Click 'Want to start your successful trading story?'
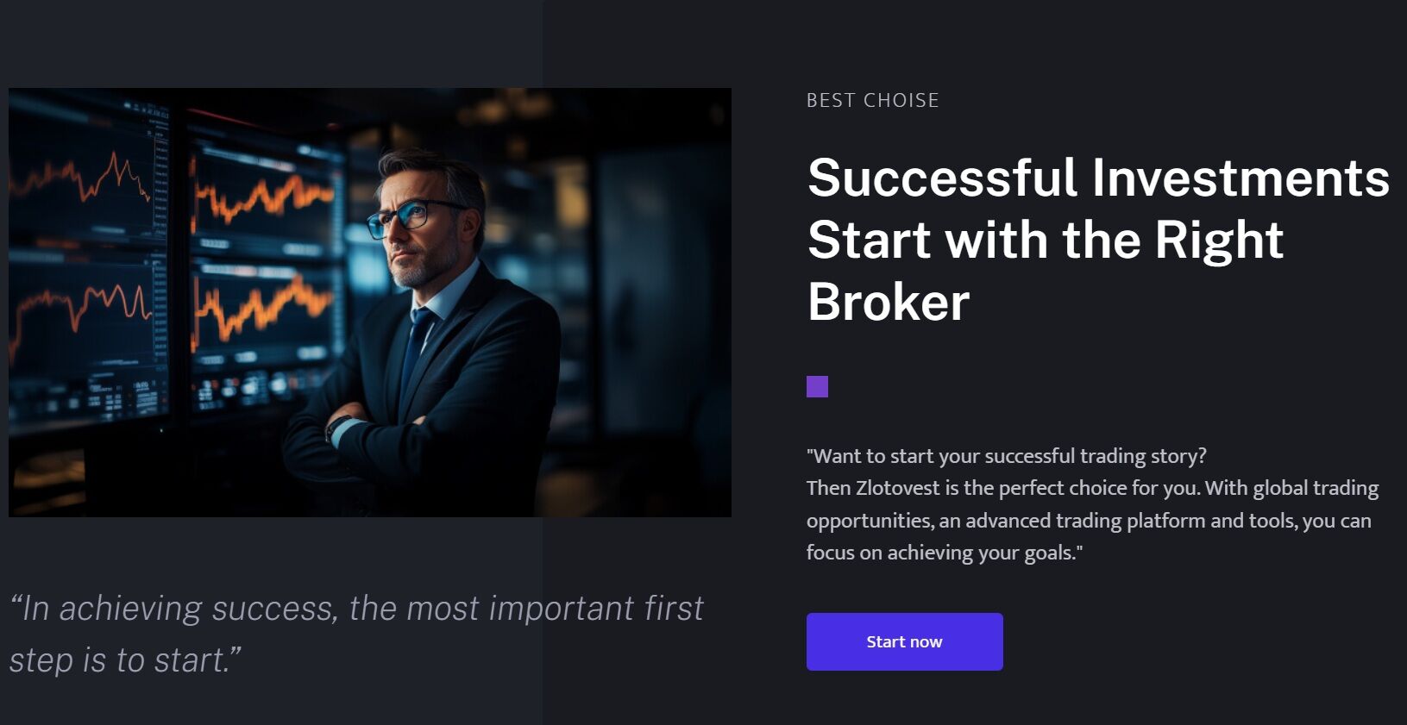 1007,455
